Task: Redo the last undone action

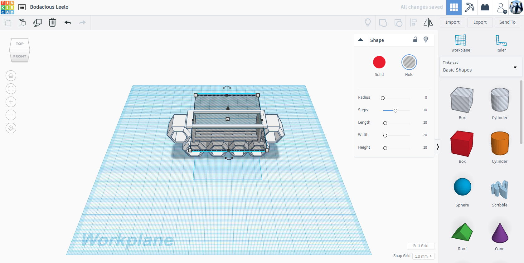Action: point(82,22)
